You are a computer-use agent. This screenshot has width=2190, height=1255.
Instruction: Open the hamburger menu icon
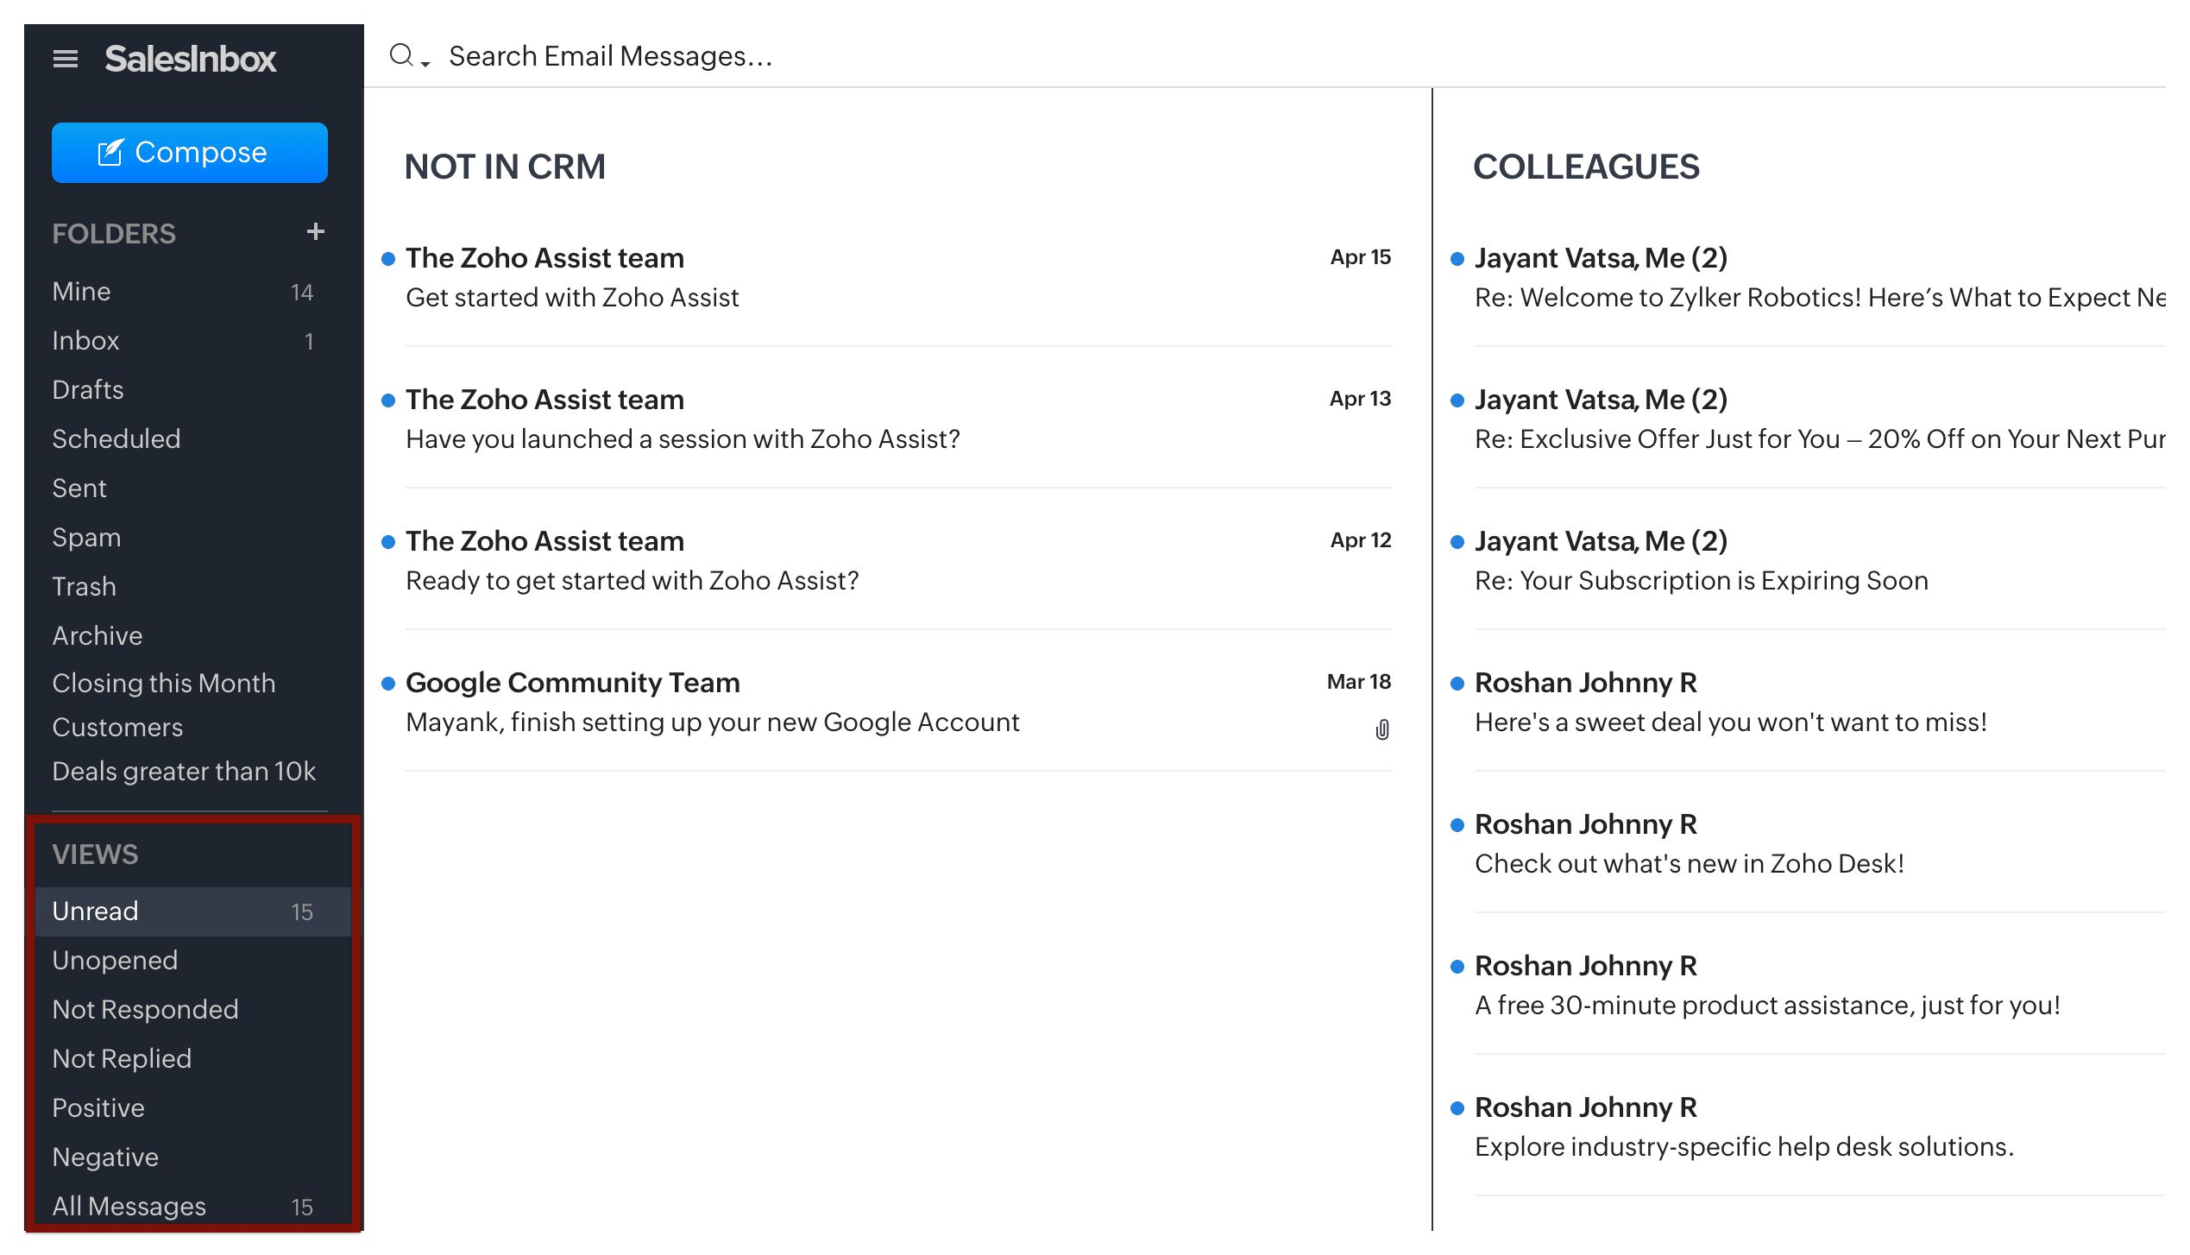click(66, 59)
